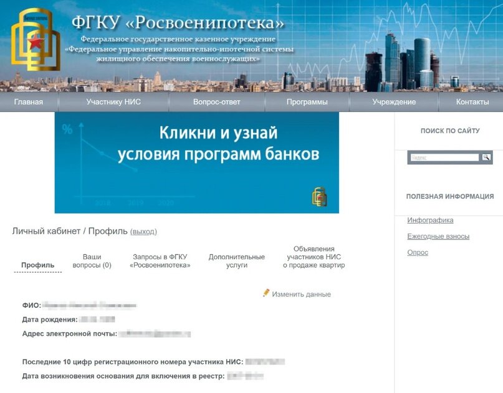Open the Программы menu item
This screenshot has width=503, height=393.
click(x=307, y=102)
